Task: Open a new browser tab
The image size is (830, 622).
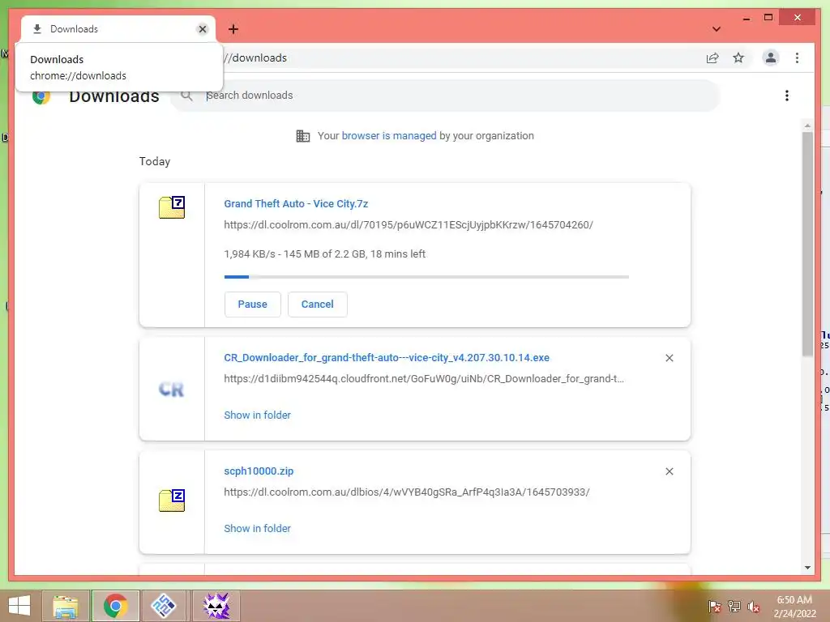Action: pos(233,29)
